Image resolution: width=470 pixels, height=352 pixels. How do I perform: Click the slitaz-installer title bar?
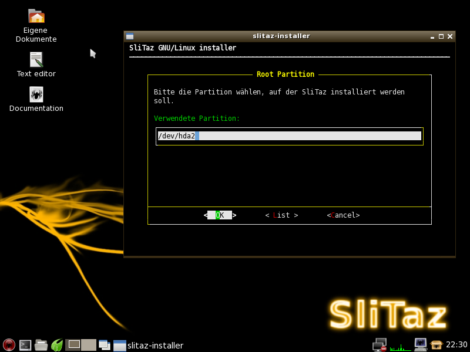pos(281,36)
